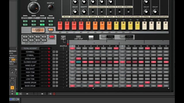Flip the MidConga/MidTom switch

pos(102,12)
